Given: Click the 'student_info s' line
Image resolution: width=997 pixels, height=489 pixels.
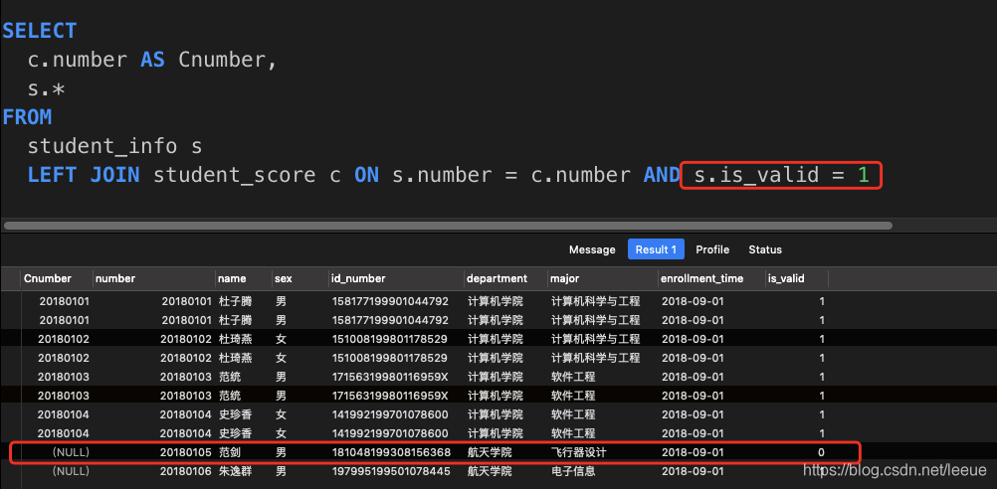Looking at the screenshot, I should (x=114, y=147).
